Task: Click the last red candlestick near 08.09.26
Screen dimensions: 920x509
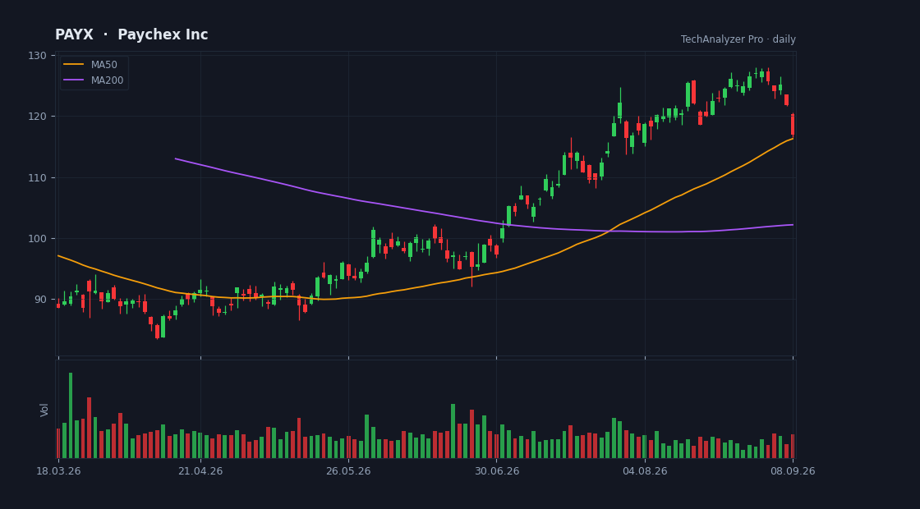Action: [x=793, y=125]
